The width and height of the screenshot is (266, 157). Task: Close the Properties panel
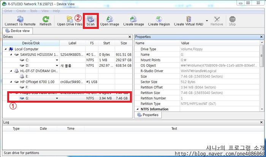[x=261, y=37]
